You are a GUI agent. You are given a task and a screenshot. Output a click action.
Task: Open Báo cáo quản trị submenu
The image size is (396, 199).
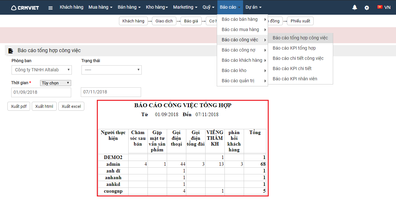coord(242,81)
